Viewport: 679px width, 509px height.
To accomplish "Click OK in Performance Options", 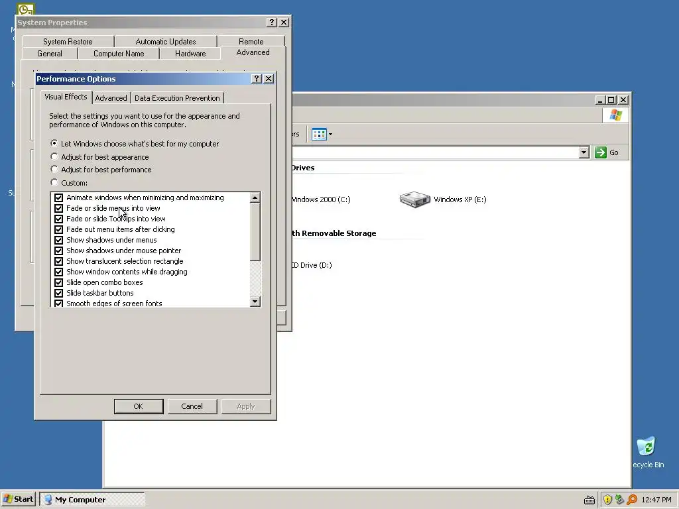I will [x=139, y=406].
